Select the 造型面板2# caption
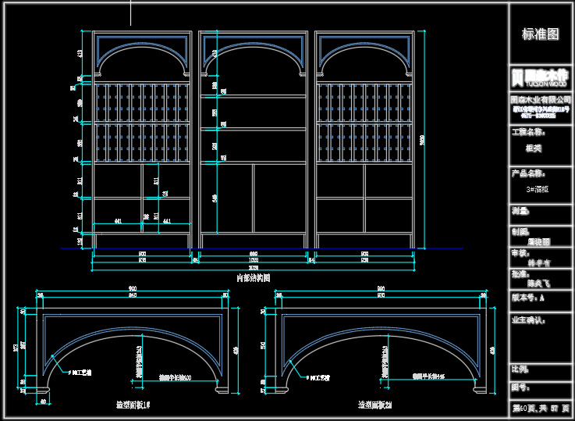The width and height of the screenshot is (575, 421). 374,405
